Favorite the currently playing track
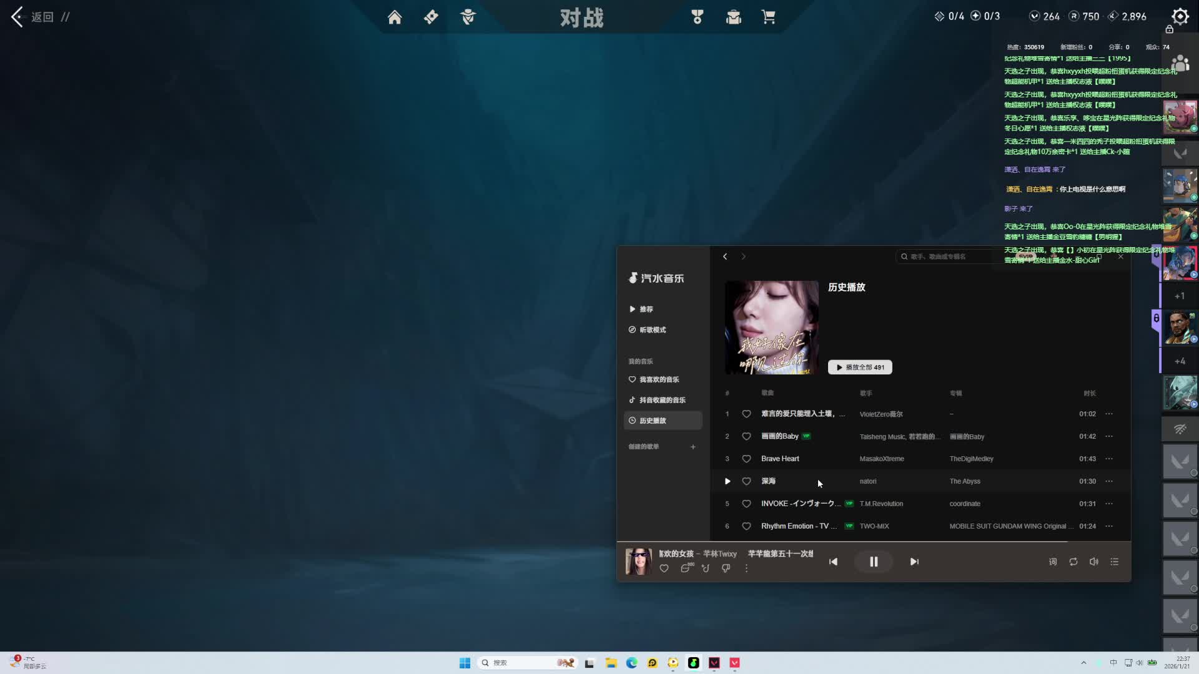This screenshot has width=1199, height=674. pyautogui.click(x=664, y=569)
